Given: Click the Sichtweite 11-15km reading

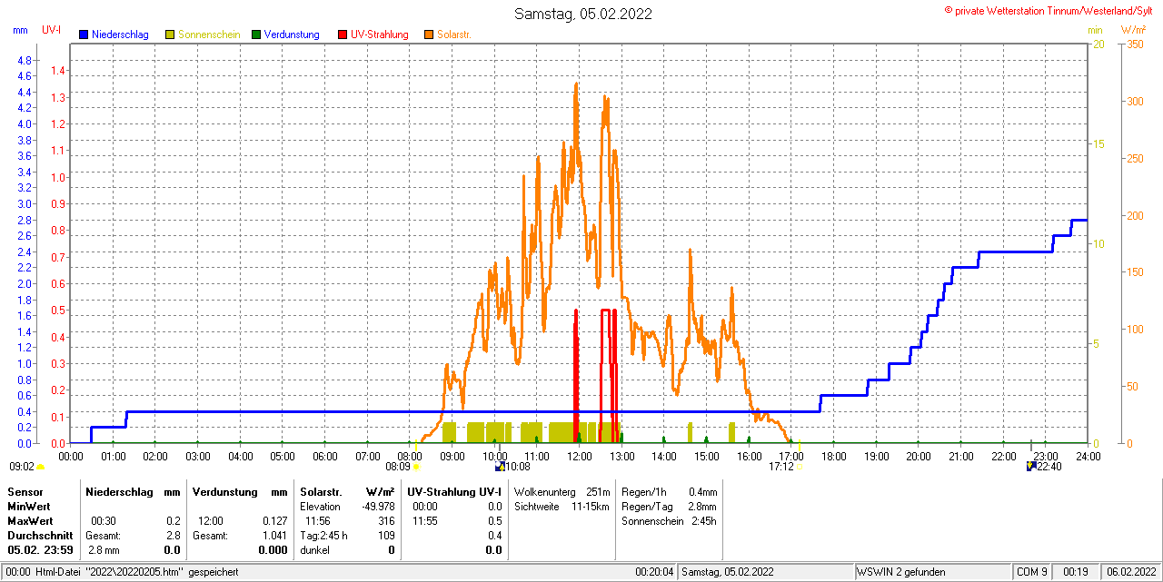Looking at the screenshot, I should point(562,506).
